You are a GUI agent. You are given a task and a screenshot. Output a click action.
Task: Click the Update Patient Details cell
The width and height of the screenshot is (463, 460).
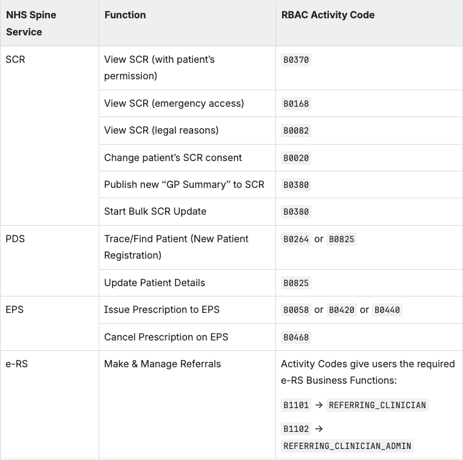pyautogui.click(x=155, y=282)
